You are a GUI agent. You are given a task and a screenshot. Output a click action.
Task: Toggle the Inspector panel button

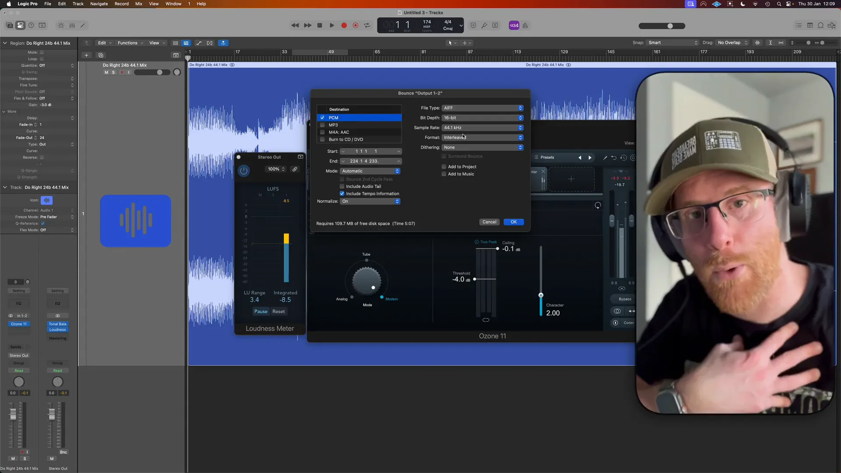[20, 25]
